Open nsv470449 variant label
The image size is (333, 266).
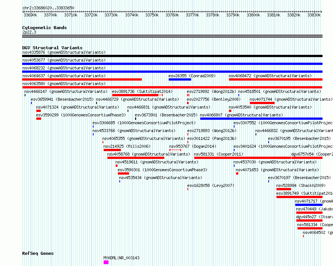(314, 209)
